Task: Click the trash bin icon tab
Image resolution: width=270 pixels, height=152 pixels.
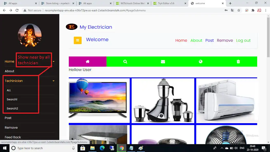Action: pos(238,61)
